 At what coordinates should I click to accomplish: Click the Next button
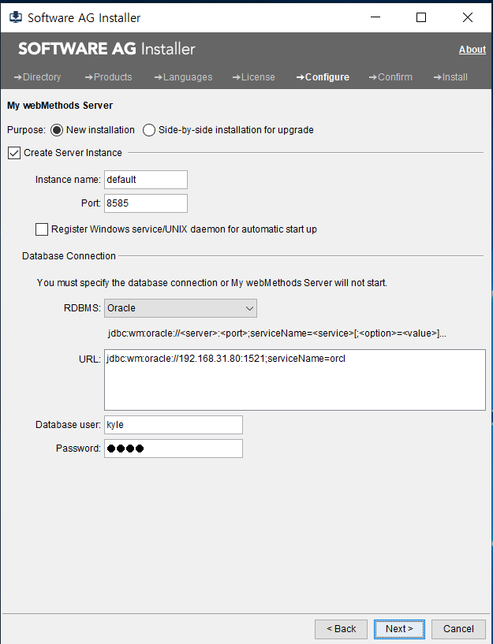pos(399,629)
